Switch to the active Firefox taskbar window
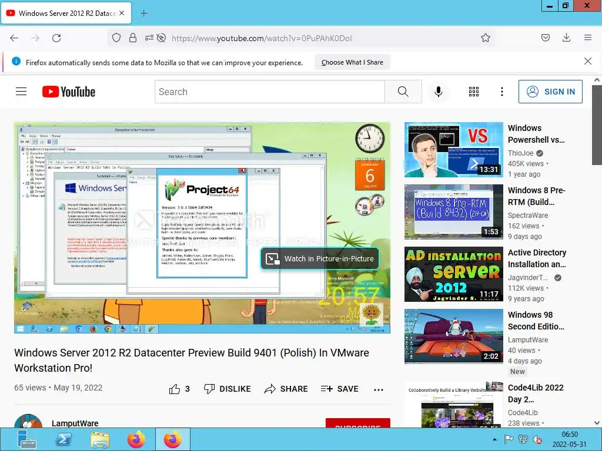 (x=173, y=439)
